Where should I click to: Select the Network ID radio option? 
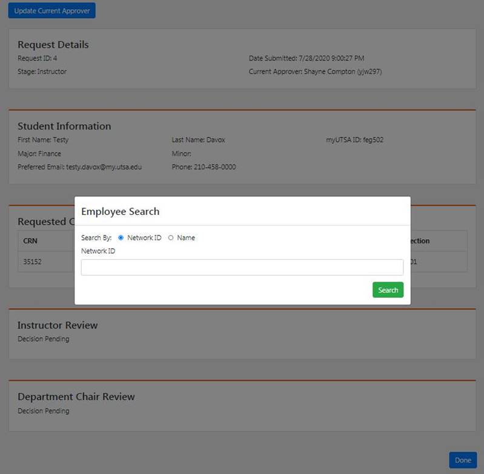click(121, 238)
